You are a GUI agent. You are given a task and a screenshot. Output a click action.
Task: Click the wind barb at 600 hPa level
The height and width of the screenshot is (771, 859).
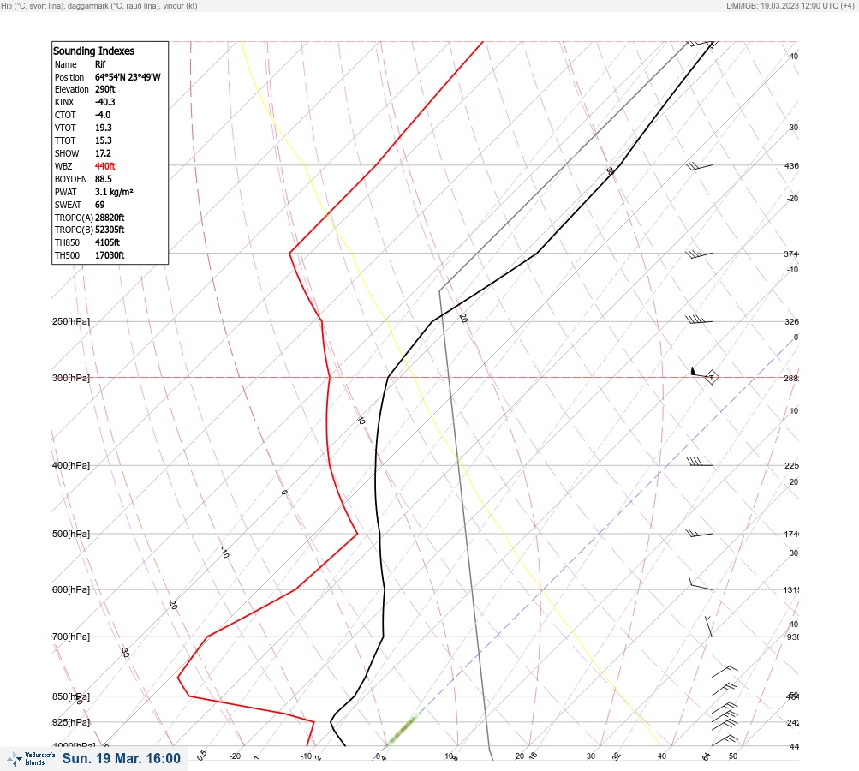(x=701, y=583)
